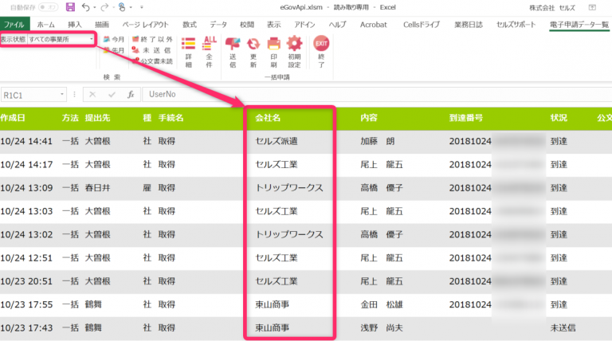The height and width of the screenshot is (341, 612).
Task: Switch to the 数式 tab
Action: (190, 25)
